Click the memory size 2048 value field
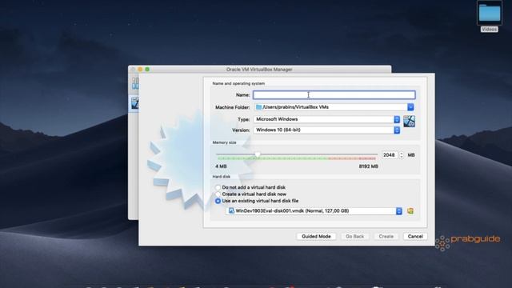The width and height of the screenshot is (512, 288). pos(390,154)
